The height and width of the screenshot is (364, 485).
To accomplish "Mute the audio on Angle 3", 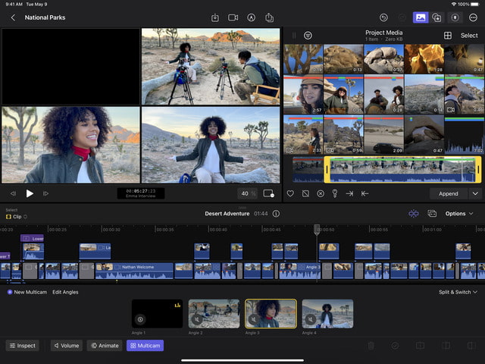I will tap(253, 319).
